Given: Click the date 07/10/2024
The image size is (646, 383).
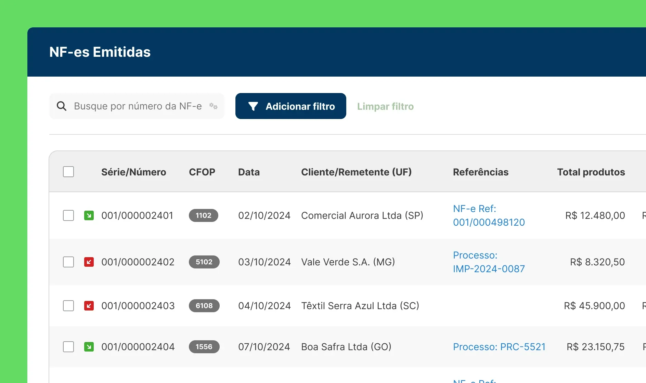Looking at the screenshot, I should tap(264, 347).
